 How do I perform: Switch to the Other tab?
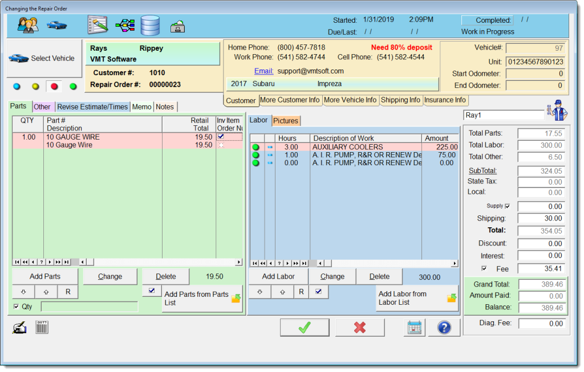tap(42, 107)
